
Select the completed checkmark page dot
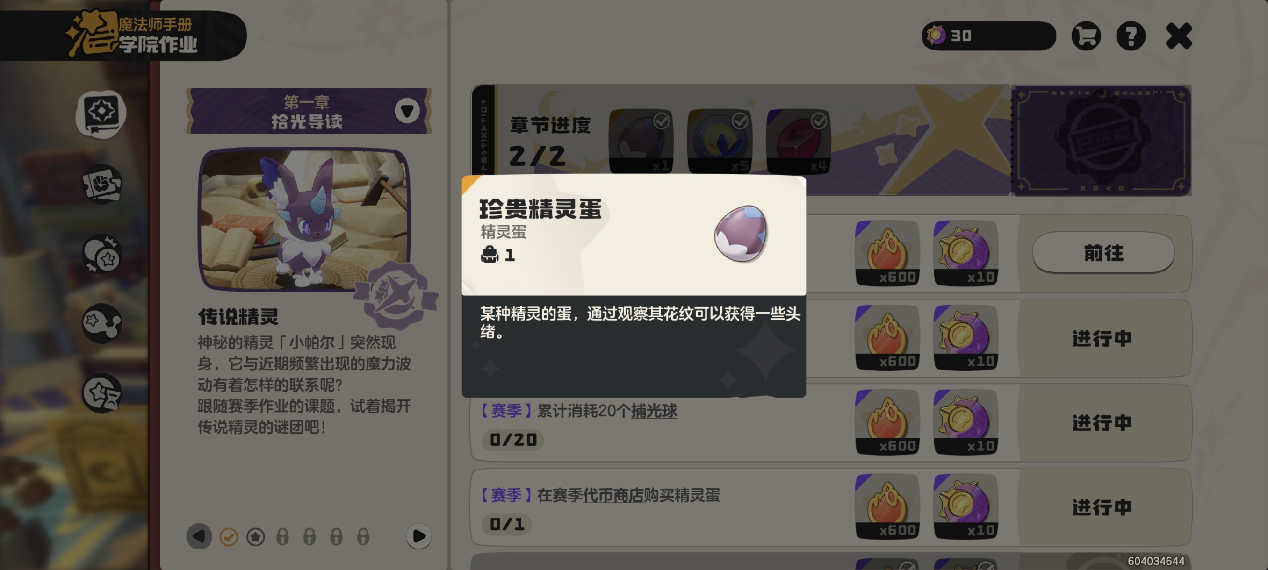(x=228, y=537)
